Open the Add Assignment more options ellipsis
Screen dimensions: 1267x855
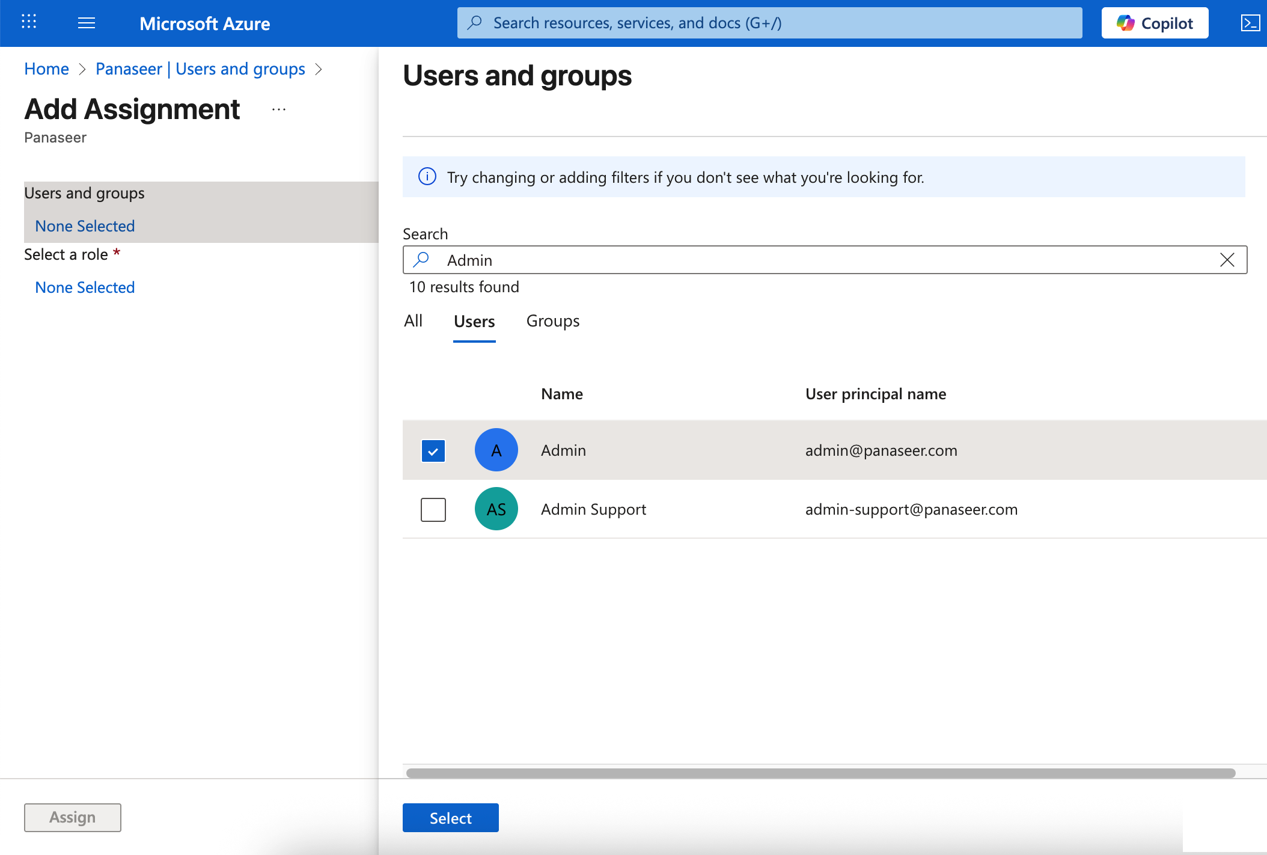pyautogui.click(x=278, y=109)
